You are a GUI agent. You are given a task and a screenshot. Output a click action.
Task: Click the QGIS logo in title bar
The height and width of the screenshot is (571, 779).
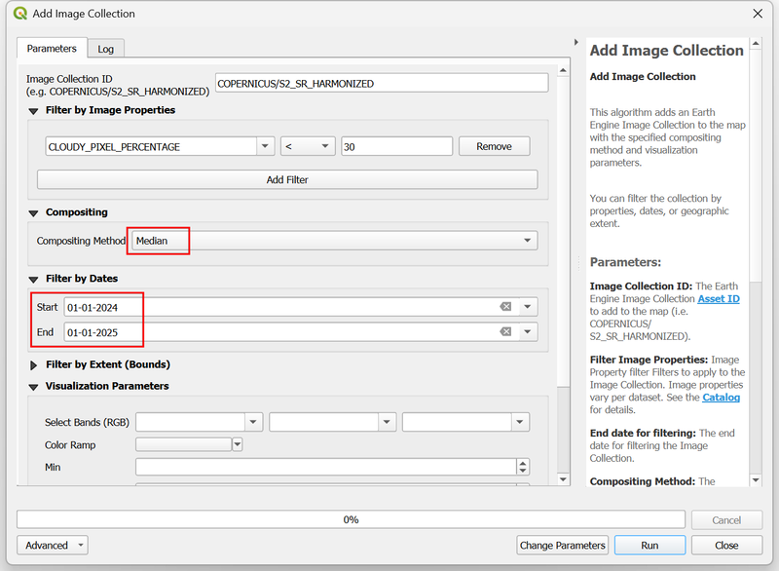pyautogui.click(x=20, y=14)
